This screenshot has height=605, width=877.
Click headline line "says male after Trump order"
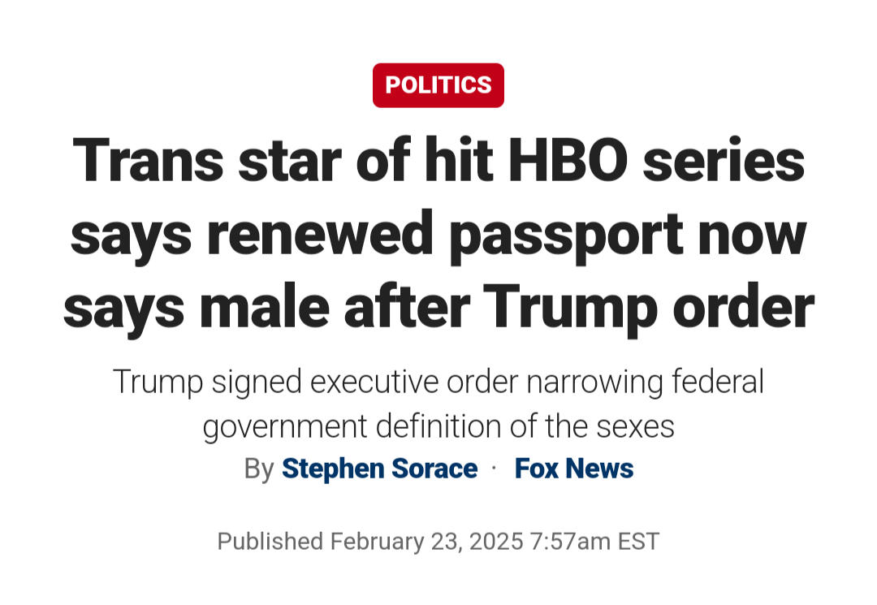(x=438, y=308)
